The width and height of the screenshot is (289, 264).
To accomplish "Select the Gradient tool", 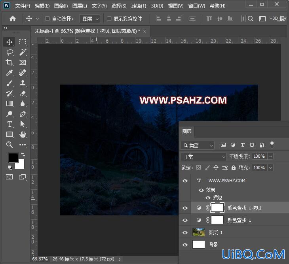I will [10, 104].
